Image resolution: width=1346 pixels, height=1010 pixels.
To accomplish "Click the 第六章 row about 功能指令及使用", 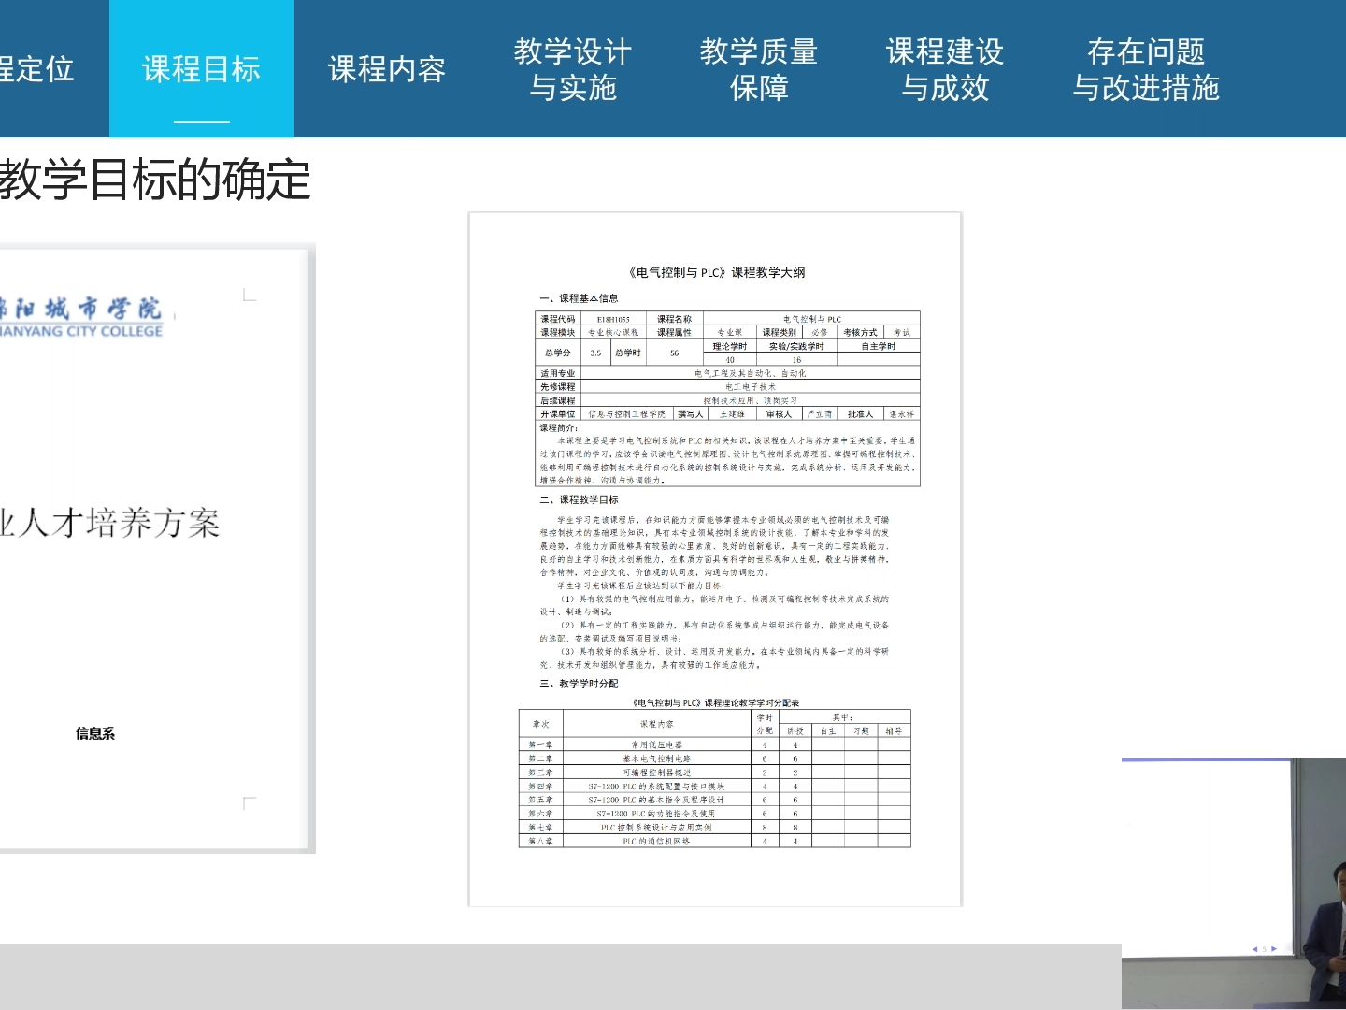I will [715, 814].
